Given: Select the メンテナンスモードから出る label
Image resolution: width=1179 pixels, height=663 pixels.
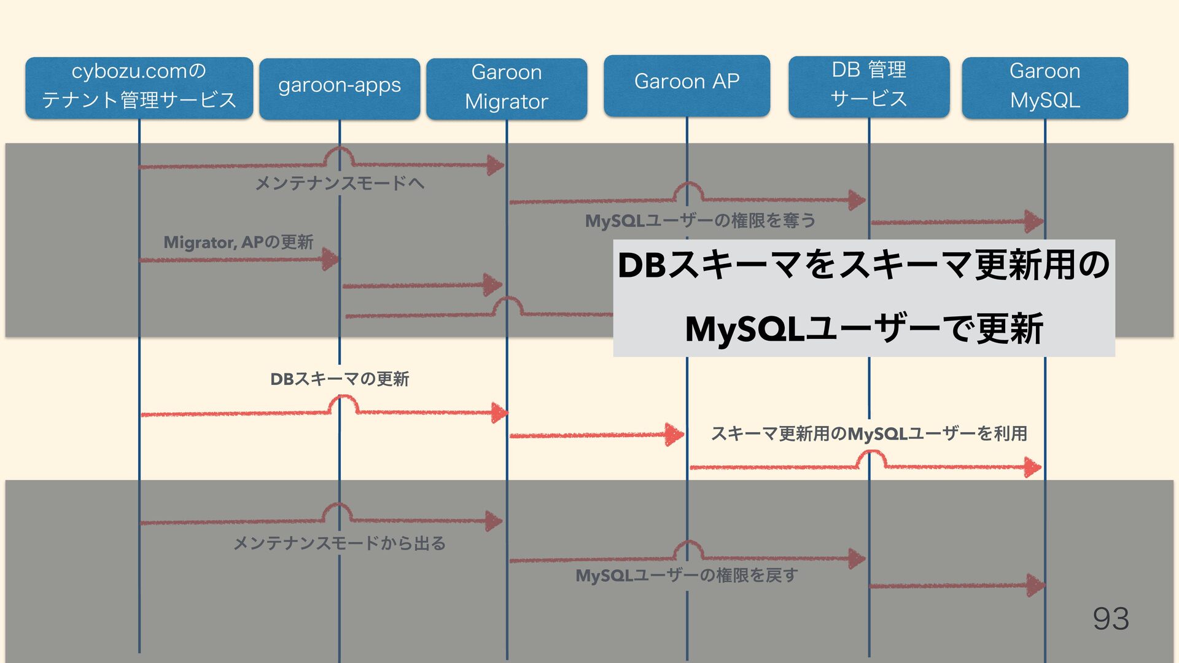Looking at the screenshot, I should point(339,543).
